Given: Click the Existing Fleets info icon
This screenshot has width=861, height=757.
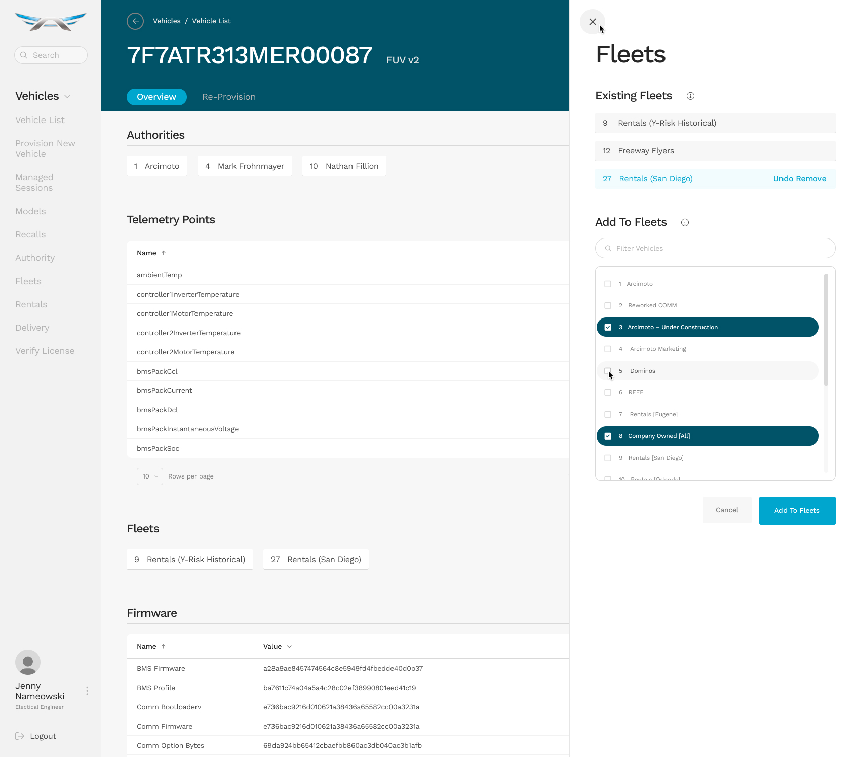Looking at the screenshot, I should pyautogui.click(x=690, y=96).
